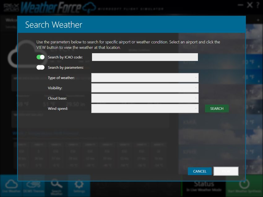Click the CANCEL button
Image resolution: width=263 pixels, height=197 pixels.
[x=200, y=171]
